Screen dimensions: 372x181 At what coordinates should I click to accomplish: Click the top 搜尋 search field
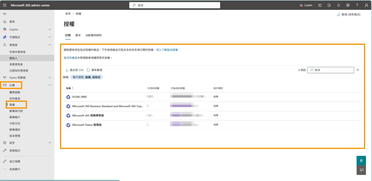click(175, 5)
